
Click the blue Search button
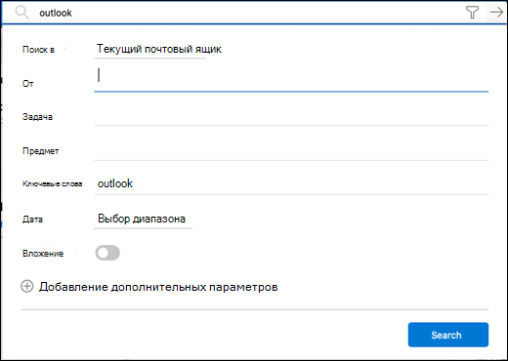pyautogui.click(x=448, y=335)
